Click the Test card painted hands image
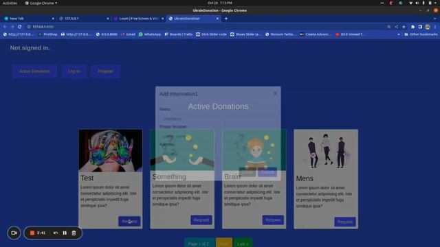 (111, 150)
